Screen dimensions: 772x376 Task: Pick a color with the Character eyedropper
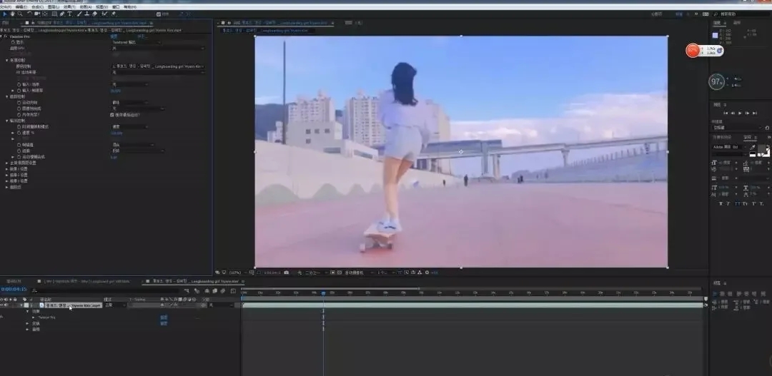[753, 147]
